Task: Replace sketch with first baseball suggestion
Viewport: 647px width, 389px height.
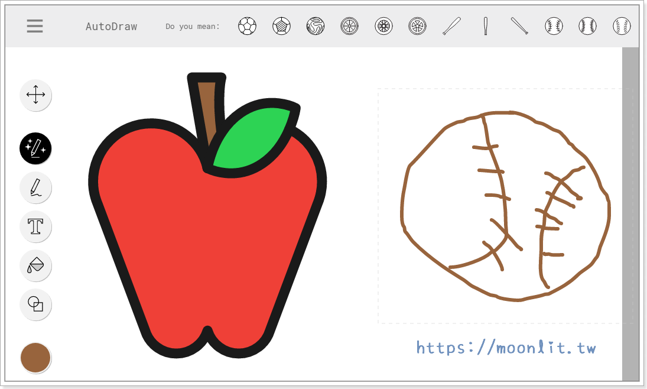Action: click(x=554, y=26)
